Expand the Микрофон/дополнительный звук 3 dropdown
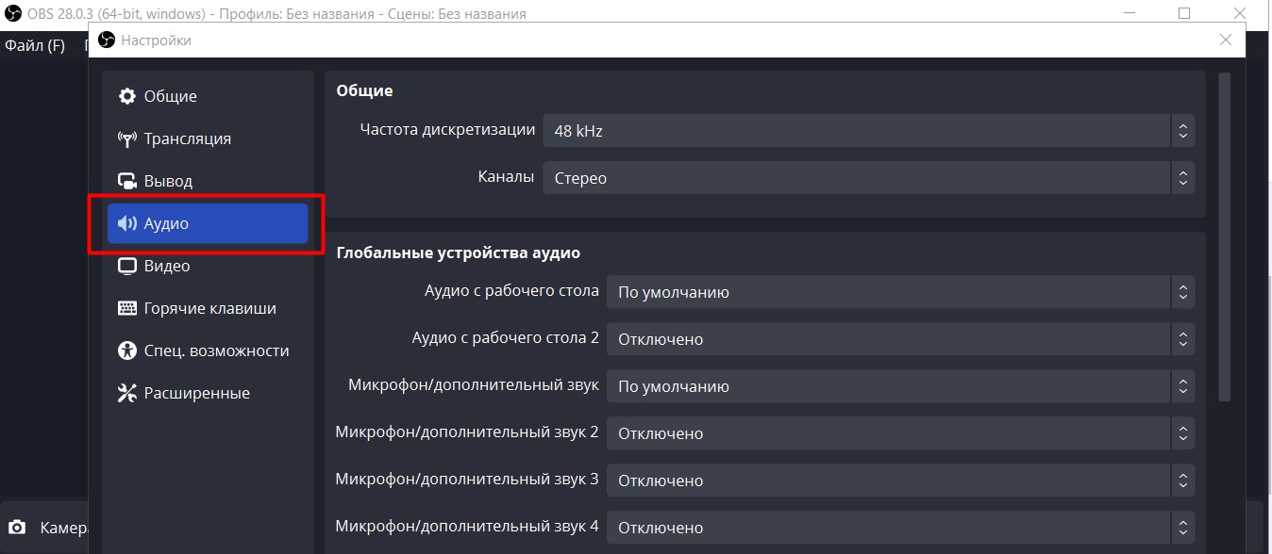1272x554 pixels. click(x=900, y=481)
